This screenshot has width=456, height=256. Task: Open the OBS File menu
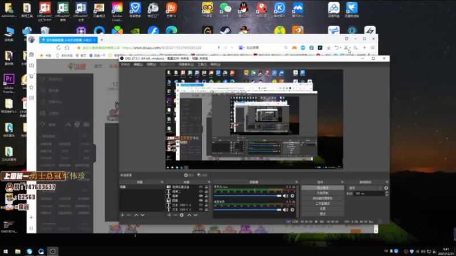click(x=125, y=64)
